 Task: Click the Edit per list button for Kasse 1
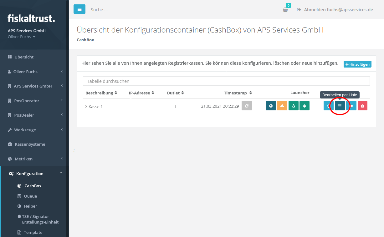pos(340,106)
